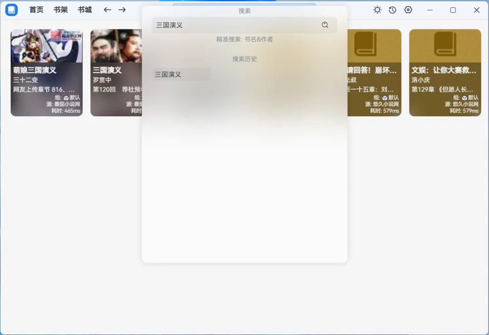
Task: Select 三国演义 from search history
Action: pos(182,75)
